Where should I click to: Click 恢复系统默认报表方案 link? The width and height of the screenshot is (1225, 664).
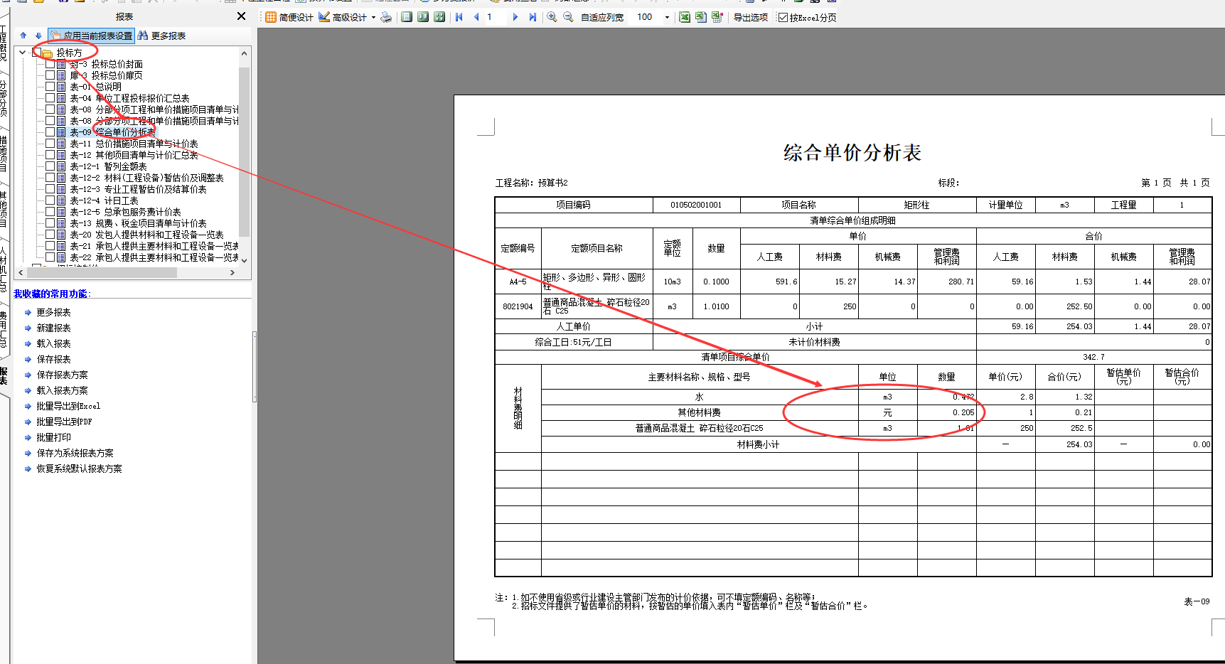pos(79,469)
